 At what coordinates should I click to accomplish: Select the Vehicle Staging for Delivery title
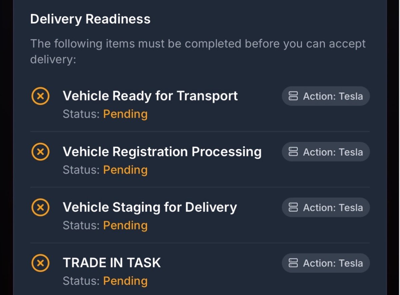tap(150, 208)
